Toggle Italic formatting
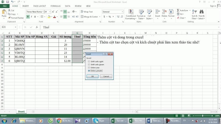 tap(31, 17)
